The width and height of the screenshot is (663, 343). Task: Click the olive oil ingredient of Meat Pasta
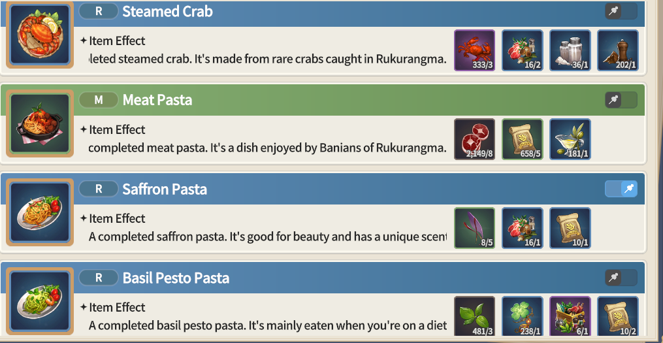570,139
